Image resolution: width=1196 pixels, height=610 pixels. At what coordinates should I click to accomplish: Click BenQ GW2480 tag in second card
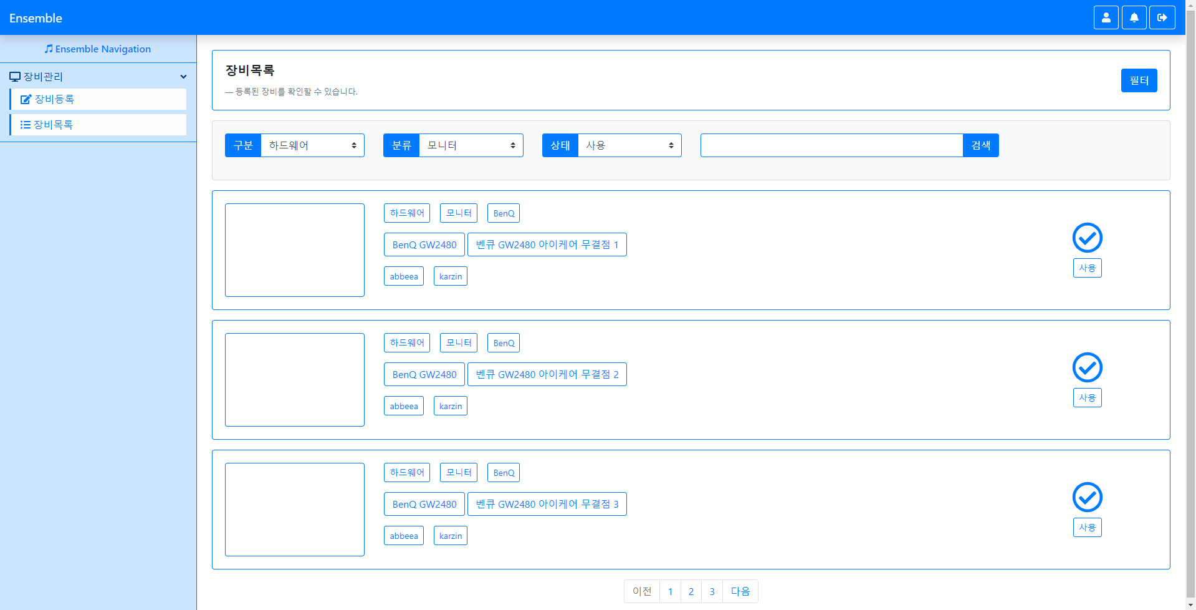click(424, 374)
